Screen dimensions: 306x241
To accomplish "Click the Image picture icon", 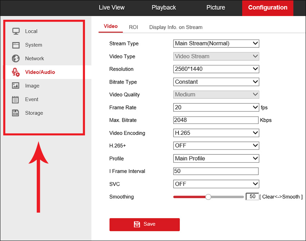I will tap(16, 86).
